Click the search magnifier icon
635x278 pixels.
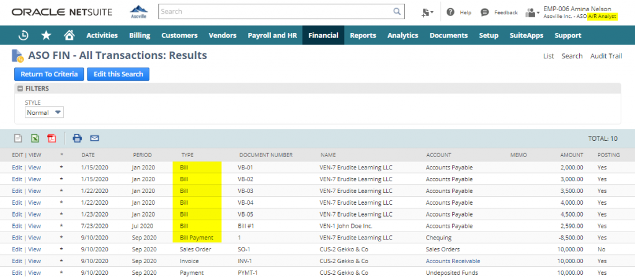click(x=397, y=11)
